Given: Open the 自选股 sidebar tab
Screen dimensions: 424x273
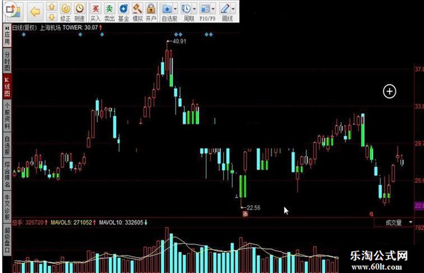Looking at the screenshot, I should 7,145.
